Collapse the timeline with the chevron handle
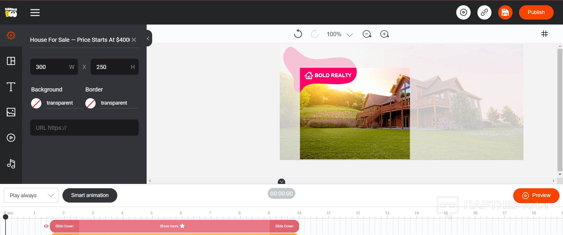This screenshot has width=563, height=235. click(281, 182)
